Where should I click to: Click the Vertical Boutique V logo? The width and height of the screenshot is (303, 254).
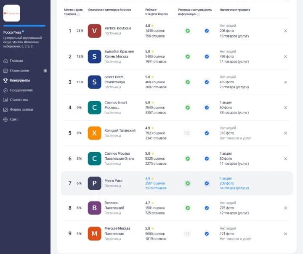pyautogui.click(x=94, y=31)
